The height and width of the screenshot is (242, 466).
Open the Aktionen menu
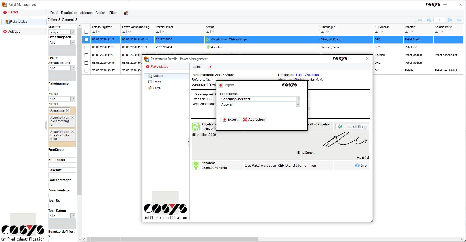tap(86, 13)
